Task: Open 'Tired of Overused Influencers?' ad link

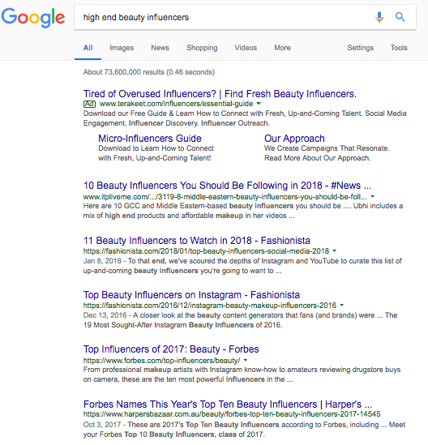Action: coord(220,94)
